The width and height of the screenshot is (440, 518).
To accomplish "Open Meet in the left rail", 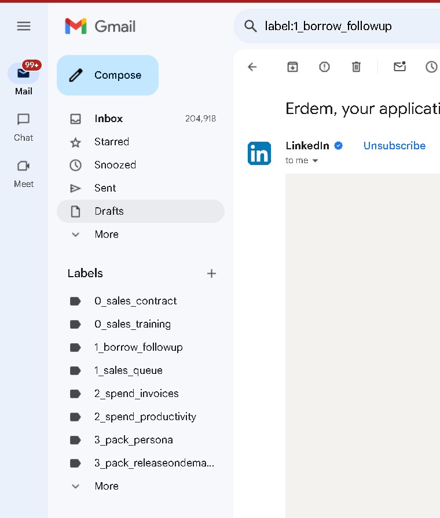I will [x=24, y=174].
